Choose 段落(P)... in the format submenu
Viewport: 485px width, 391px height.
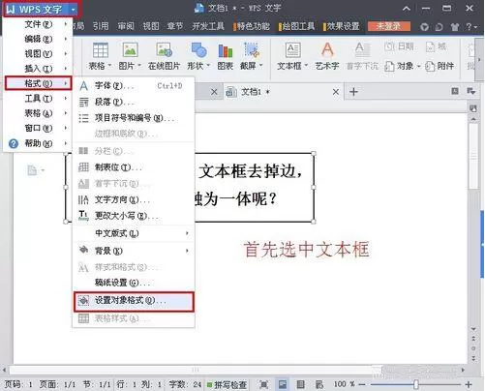(x=134, y=102)
